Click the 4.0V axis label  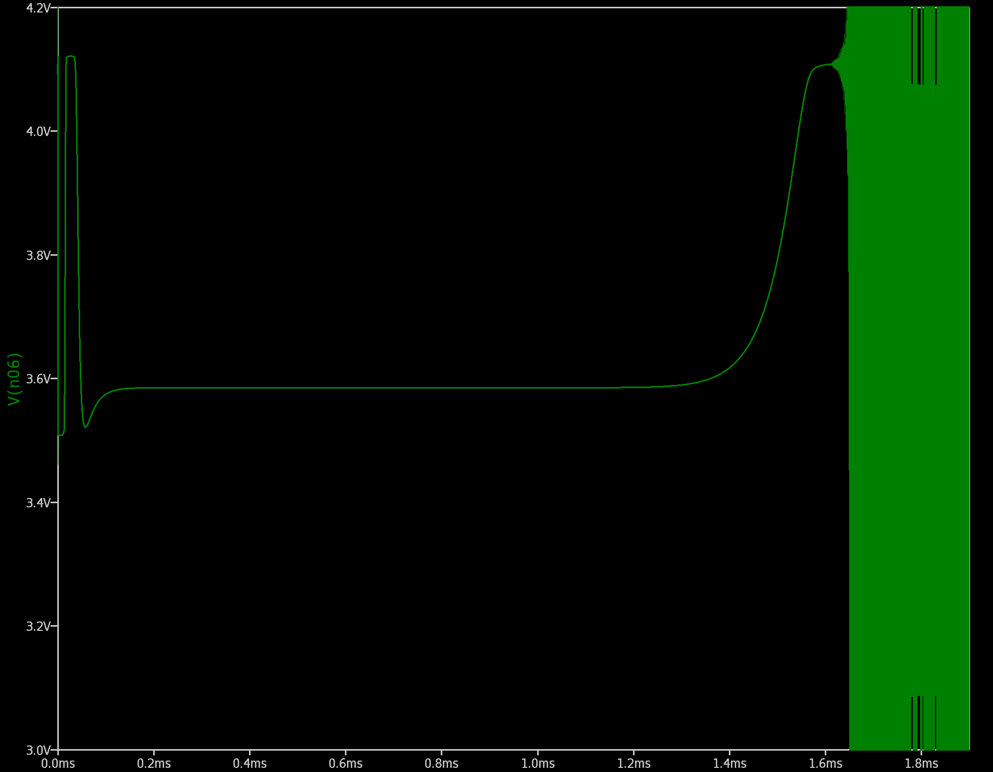pos(38,131)
